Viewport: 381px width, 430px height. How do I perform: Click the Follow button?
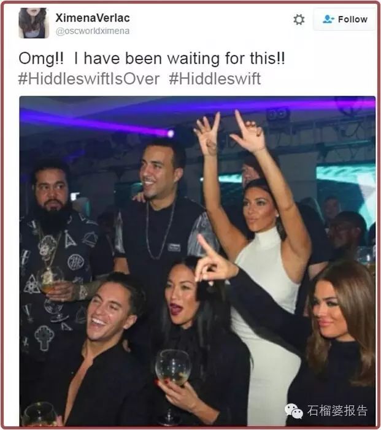coord(345,19)
